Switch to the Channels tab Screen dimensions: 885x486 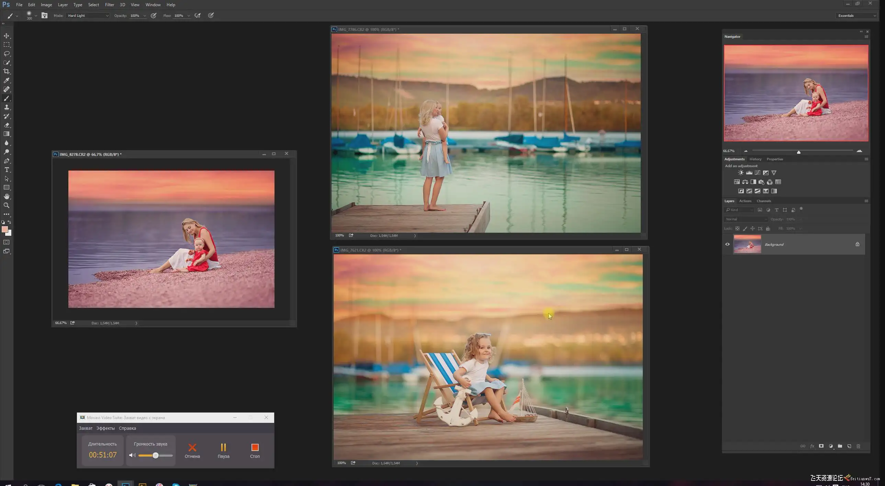763,201
